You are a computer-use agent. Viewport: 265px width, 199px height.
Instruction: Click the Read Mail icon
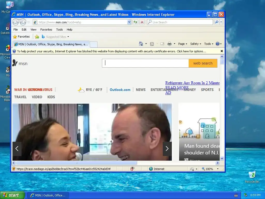click(x=162, y=44)
